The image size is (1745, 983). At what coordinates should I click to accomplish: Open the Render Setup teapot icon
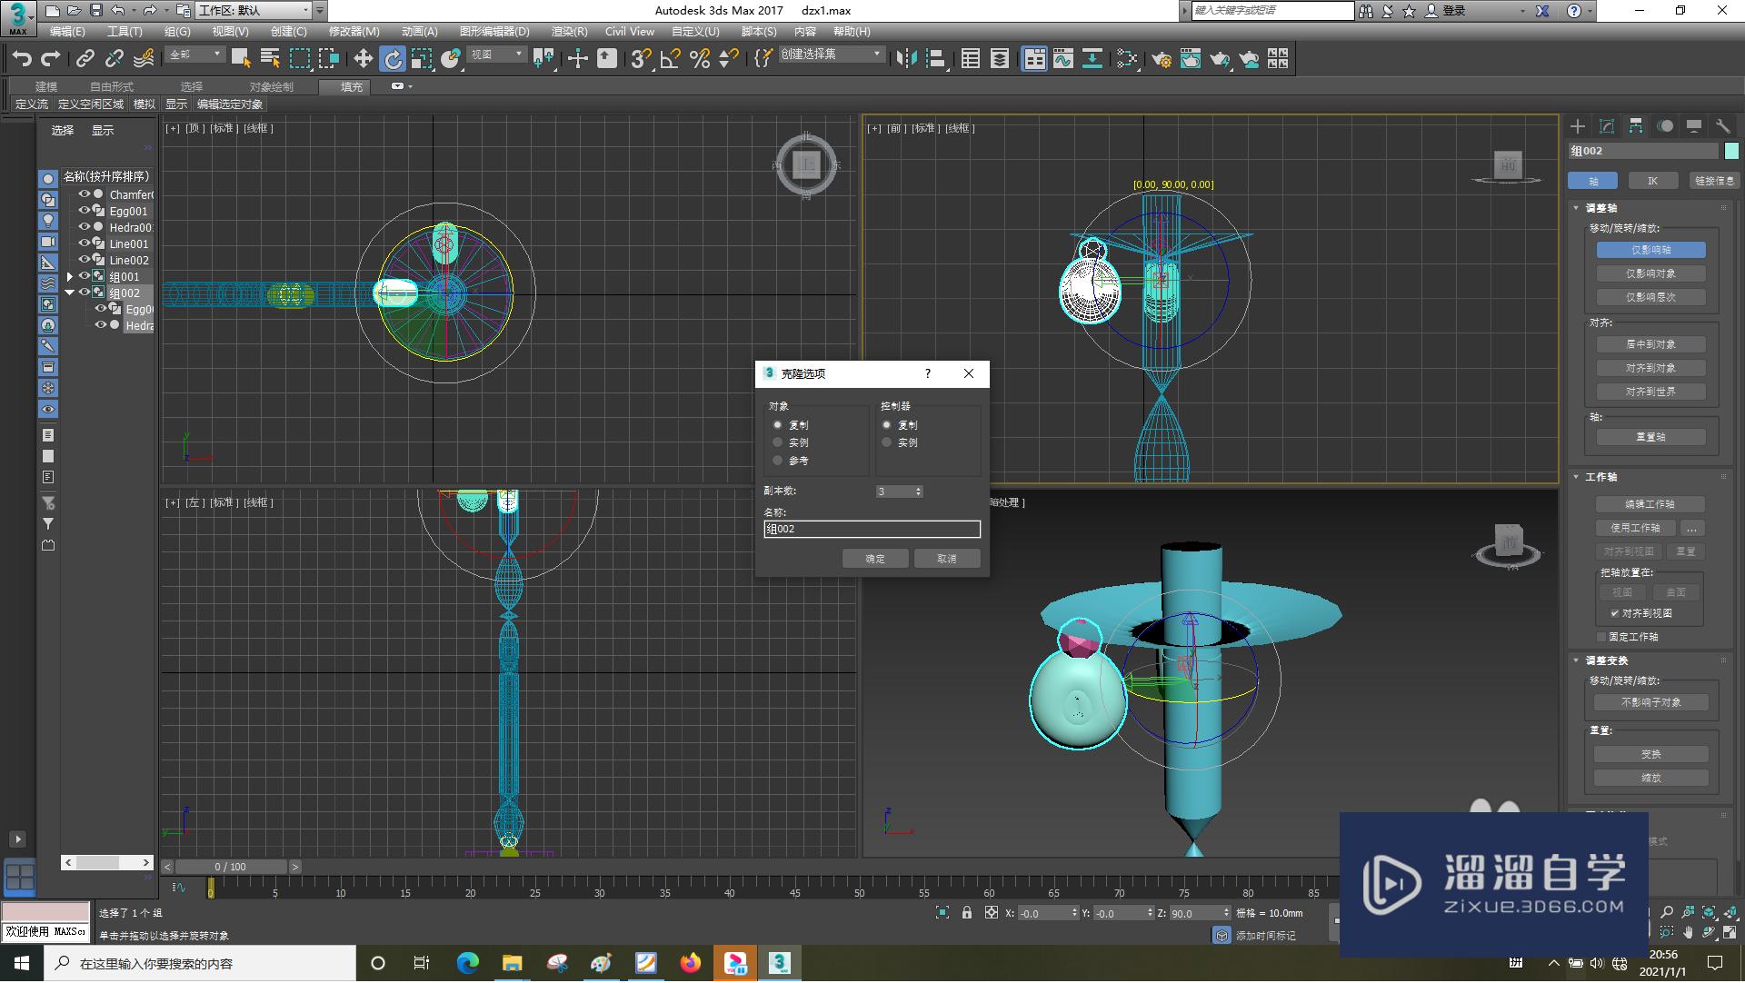coord(1161,59)
